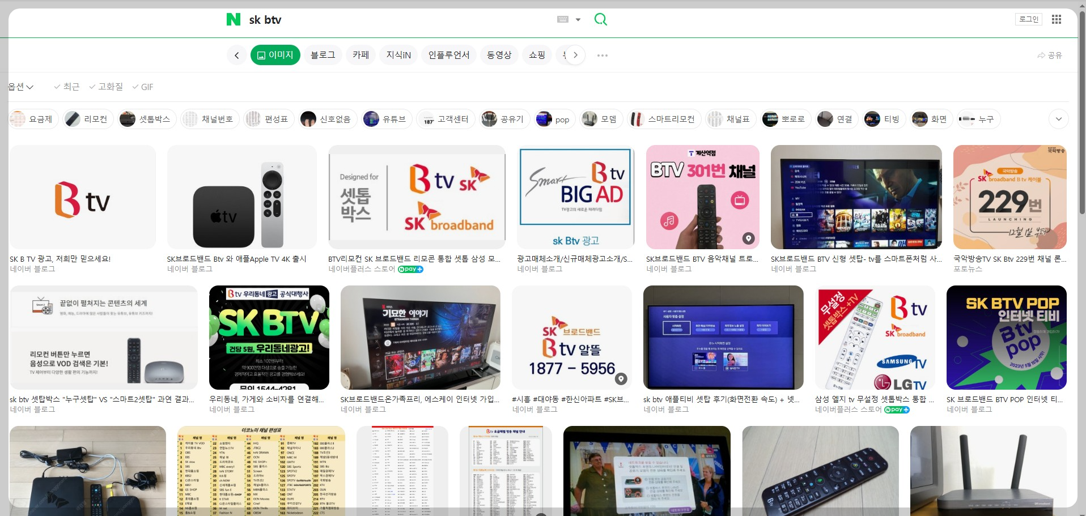
Task: Expand the 옵션 dropdown
Action: pos(21,87)
